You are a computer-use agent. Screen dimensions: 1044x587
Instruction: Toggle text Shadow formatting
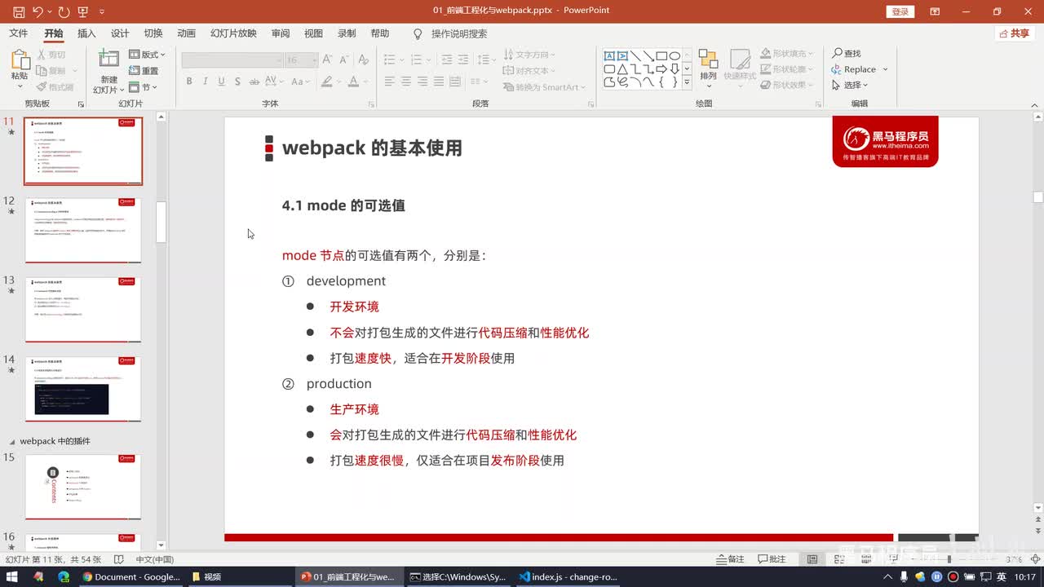(237, 82)
